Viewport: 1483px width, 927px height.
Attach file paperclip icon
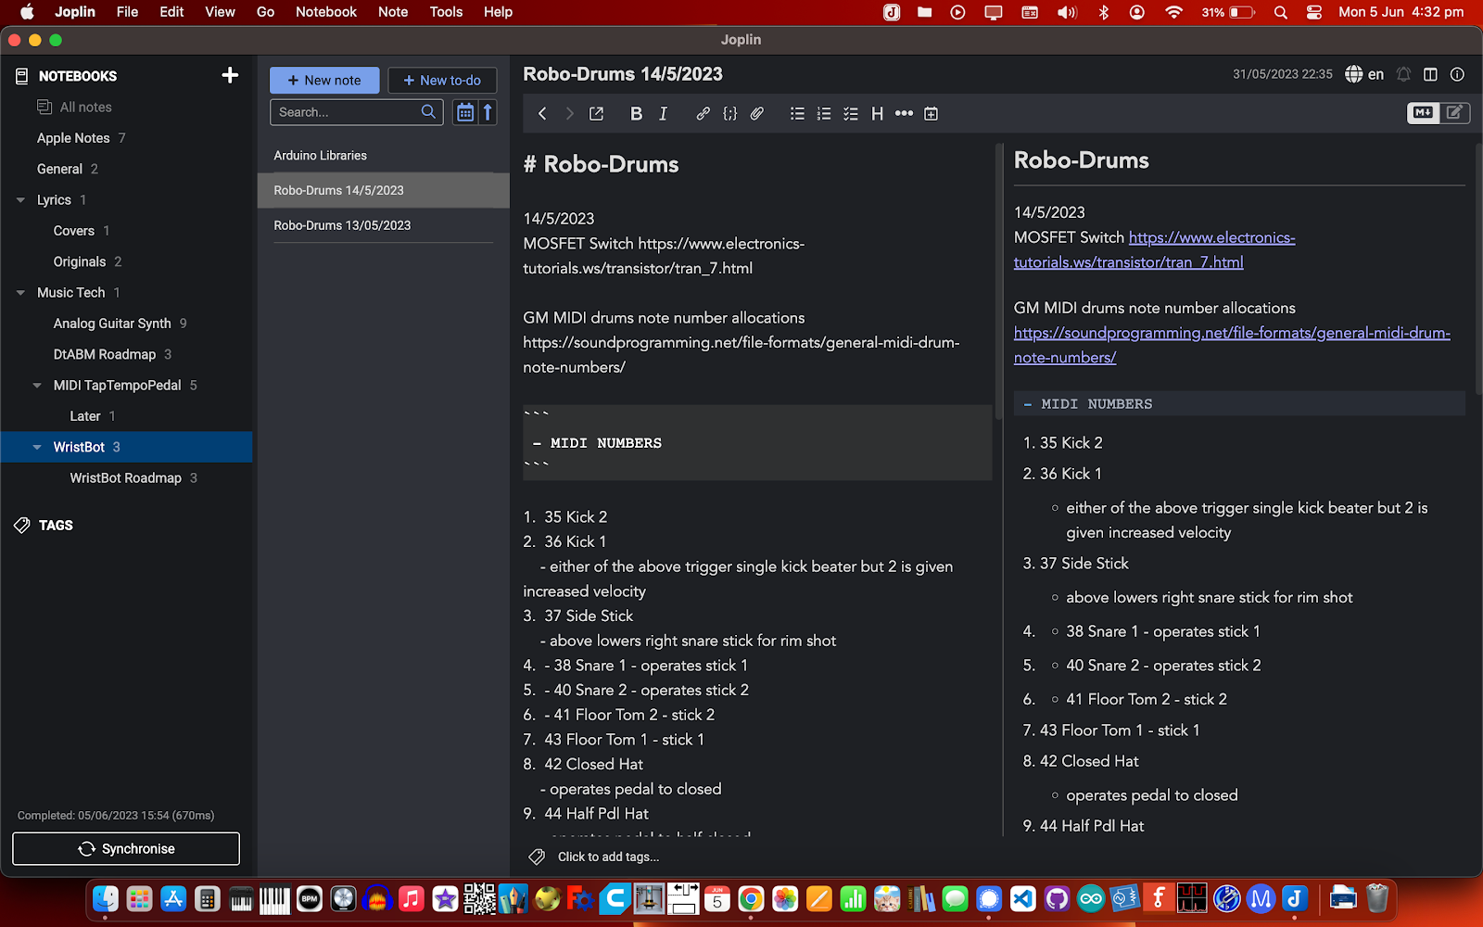757,113
